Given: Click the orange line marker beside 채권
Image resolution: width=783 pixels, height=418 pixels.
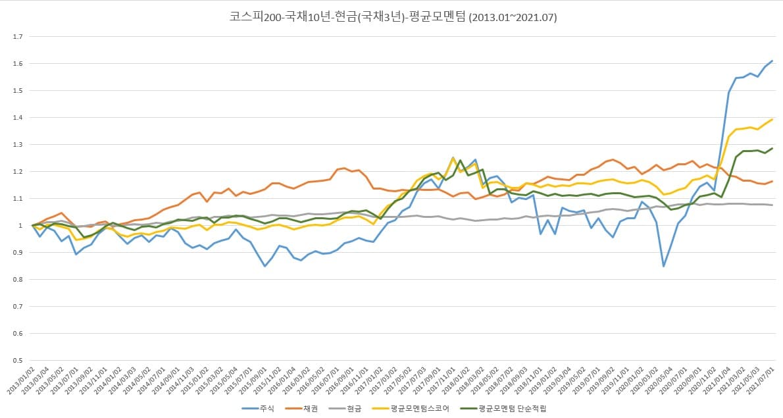Looking at the screenshot, I should (x=293, y=409).
